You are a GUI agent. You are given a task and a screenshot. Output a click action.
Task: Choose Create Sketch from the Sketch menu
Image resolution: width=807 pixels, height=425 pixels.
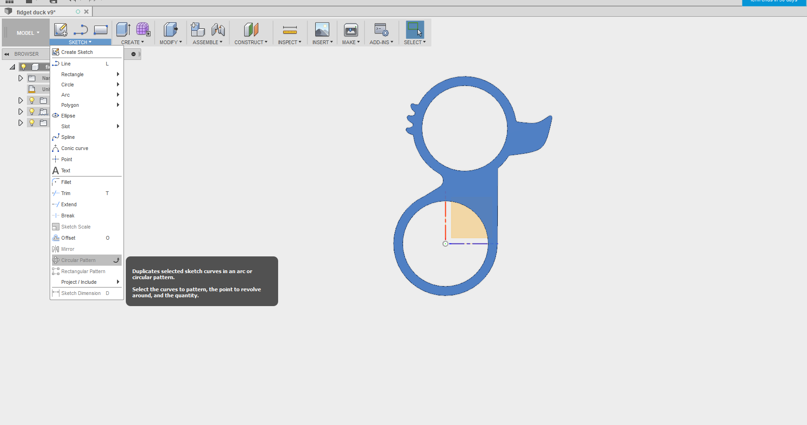pos(87,52)
